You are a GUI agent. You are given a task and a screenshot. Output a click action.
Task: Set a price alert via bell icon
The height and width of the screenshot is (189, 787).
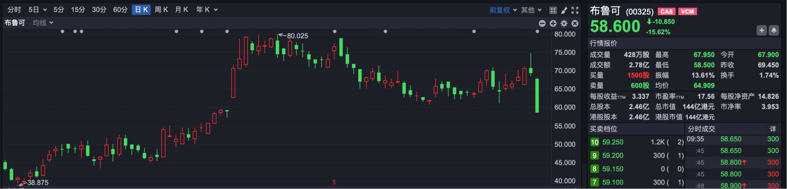pyautogui.click(x=774, y=30)
